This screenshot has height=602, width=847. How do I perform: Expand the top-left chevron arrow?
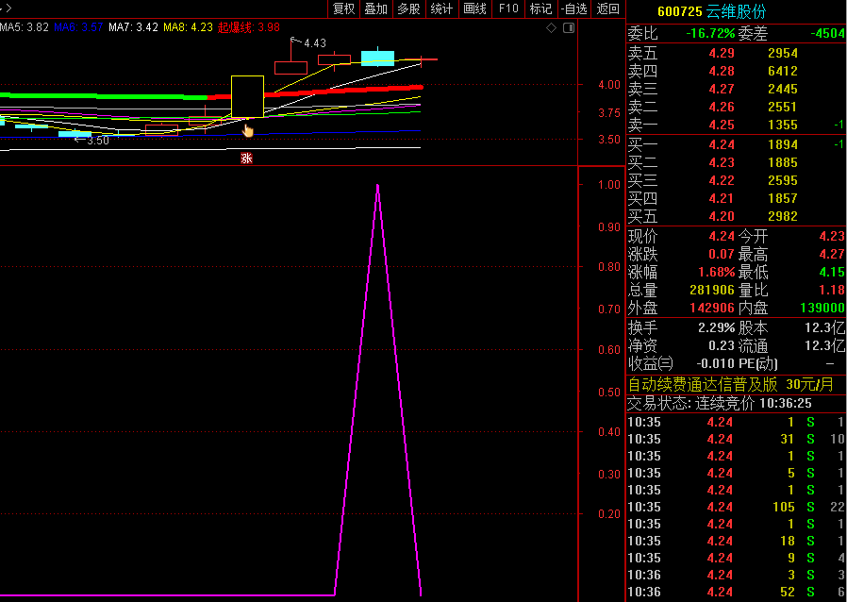tap(9, 8)
